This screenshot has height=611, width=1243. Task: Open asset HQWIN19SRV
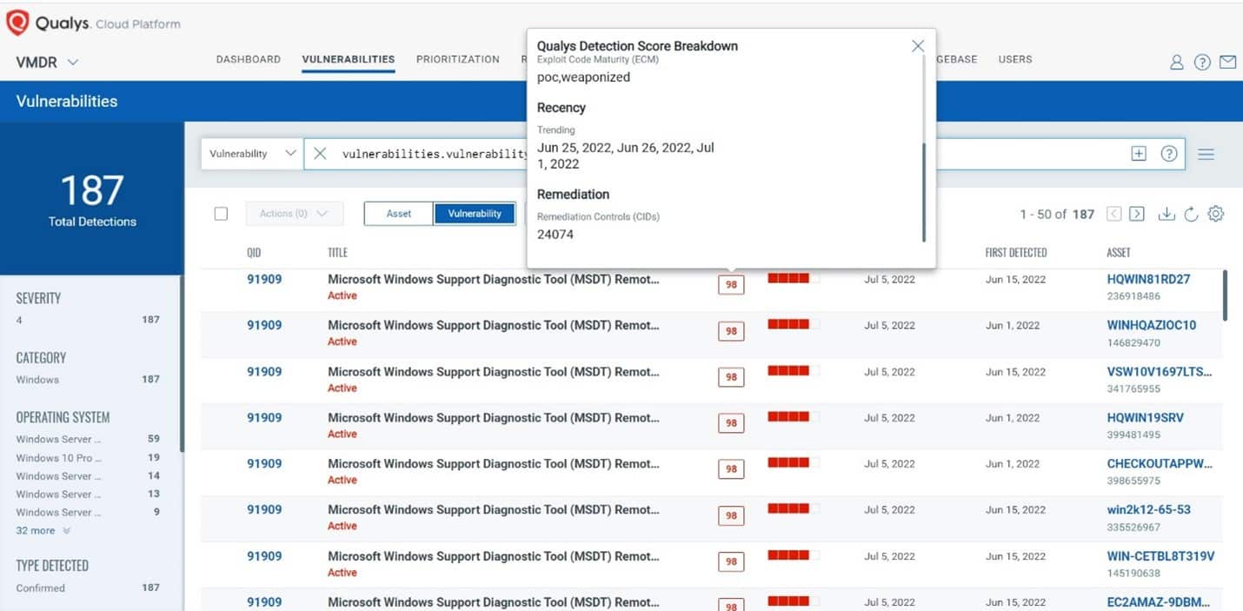click(1145, 417)
